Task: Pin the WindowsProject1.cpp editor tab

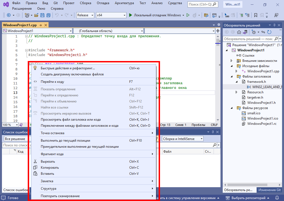Action: [x=40, y=25]
